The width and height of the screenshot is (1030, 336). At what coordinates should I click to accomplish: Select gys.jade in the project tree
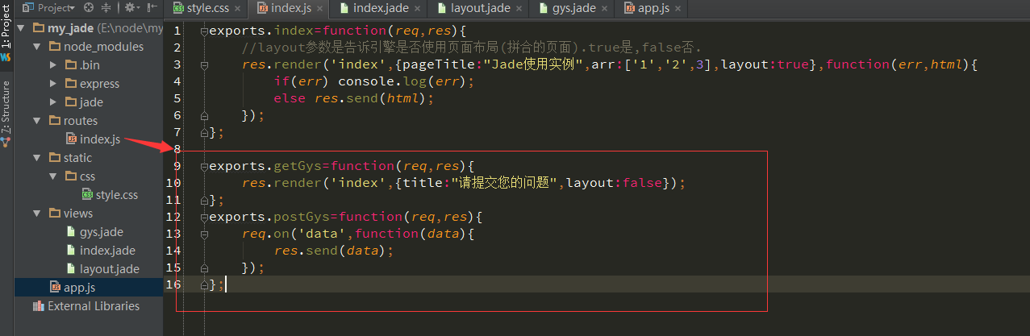point(101,232)
